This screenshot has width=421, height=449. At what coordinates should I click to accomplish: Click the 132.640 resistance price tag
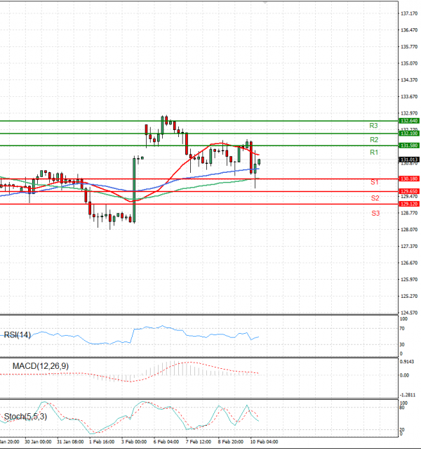tap(409, 121)
